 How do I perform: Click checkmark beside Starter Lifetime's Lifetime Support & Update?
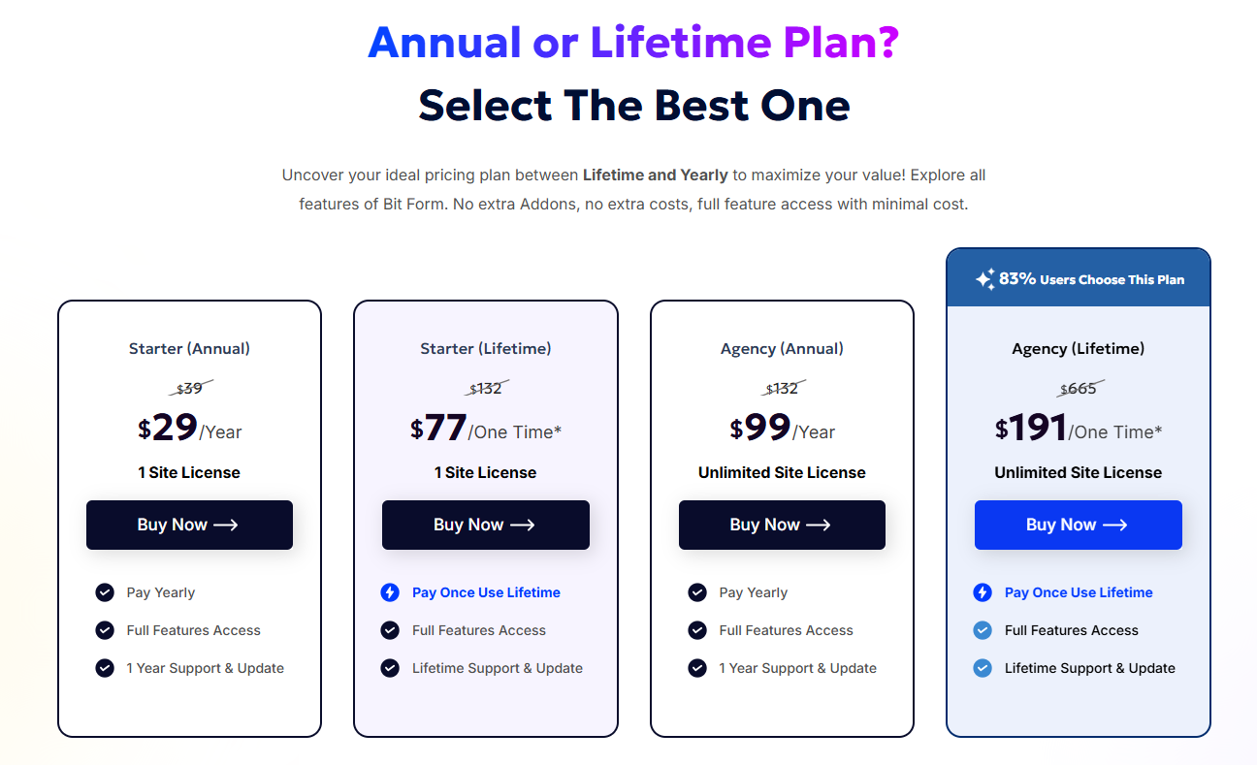point(390,668)
